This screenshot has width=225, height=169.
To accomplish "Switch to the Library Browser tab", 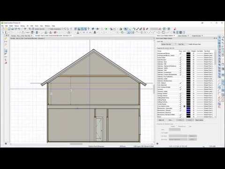I will tap(183, 36).
